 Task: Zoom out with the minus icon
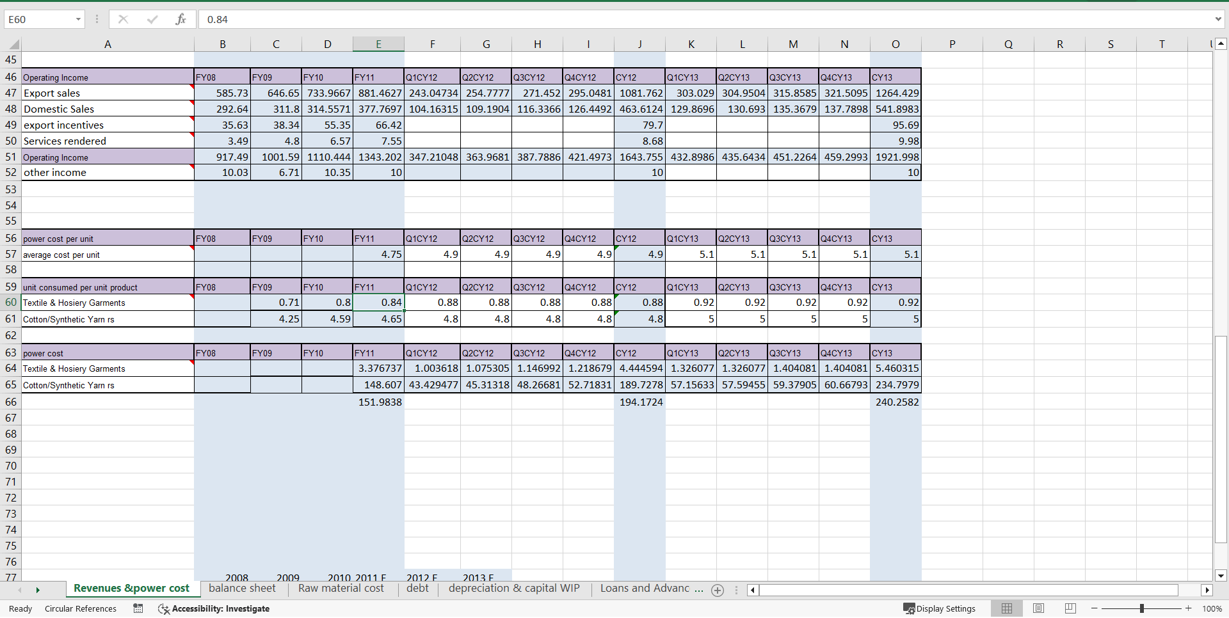[x=1094, y=608]
